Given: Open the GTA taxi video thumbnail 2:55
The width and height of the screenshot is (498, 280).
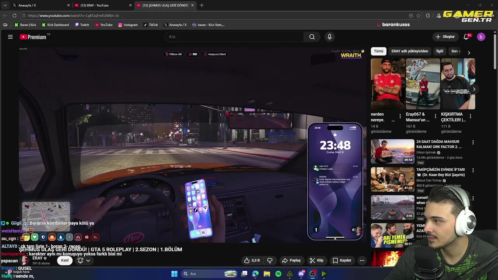Looking at the screenshot, I should (393, 207).
